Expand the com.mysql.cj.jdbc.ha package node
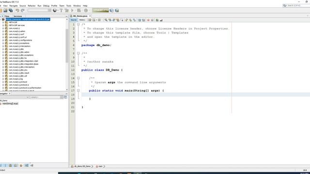 click(3, 58)
